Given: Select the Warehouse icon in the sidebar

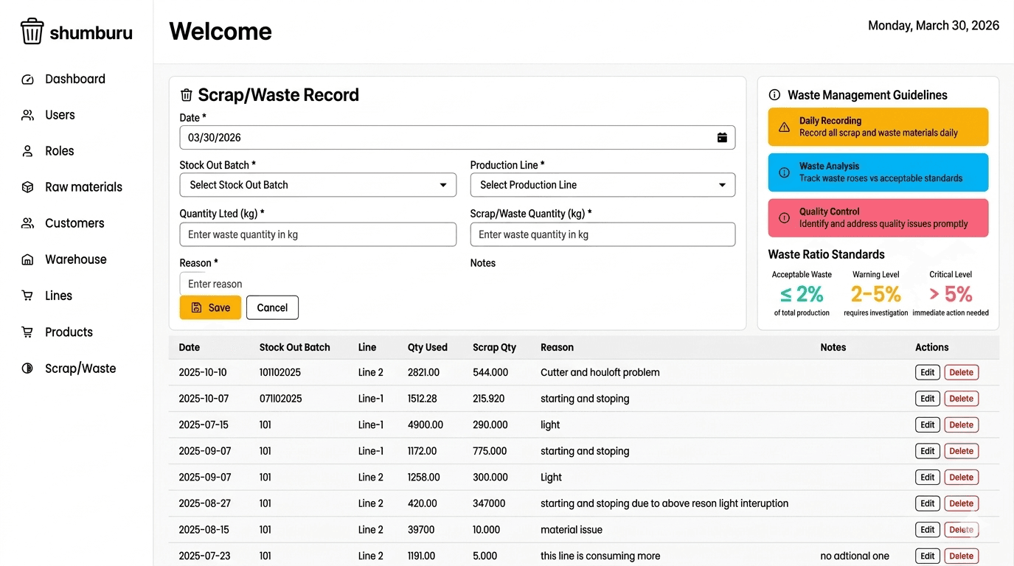Looking at the screenshot, I should point(27,259).
